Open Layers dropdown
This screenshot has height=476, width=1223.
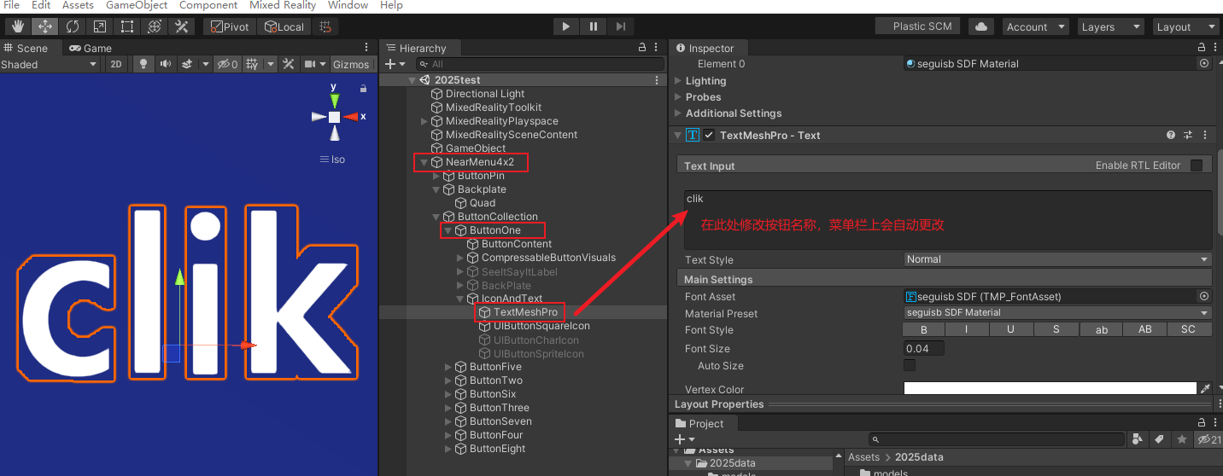point(1109,27)
